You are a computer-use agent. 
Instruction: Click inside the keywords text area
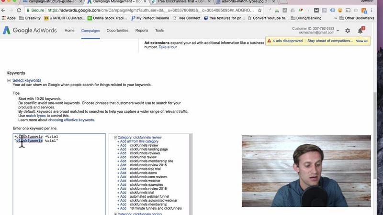point(59,174)
